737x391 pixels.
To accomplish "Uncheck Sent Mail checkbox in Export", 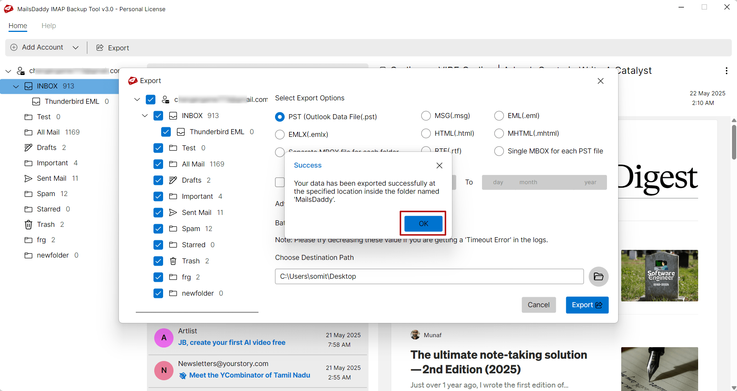I will [158, 213].
